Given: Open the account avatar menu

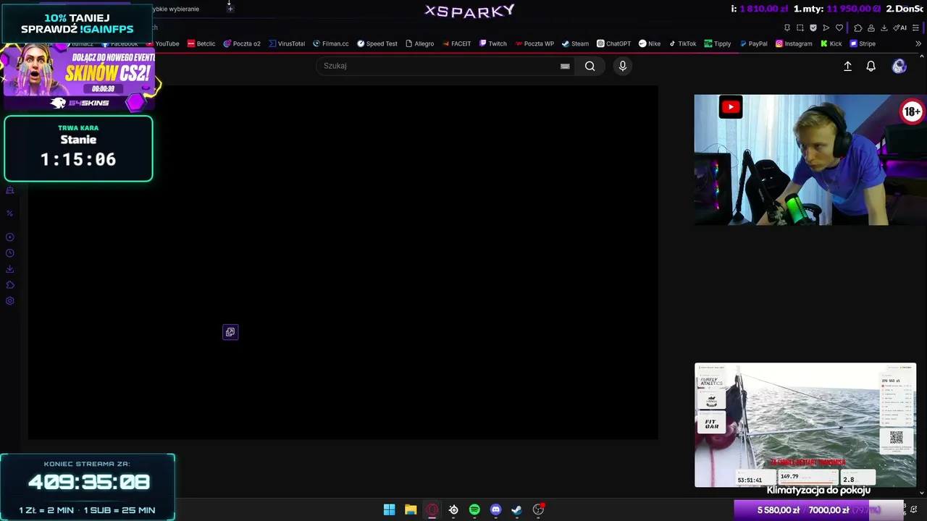Looking at the screenshot, I should point(899,66).
